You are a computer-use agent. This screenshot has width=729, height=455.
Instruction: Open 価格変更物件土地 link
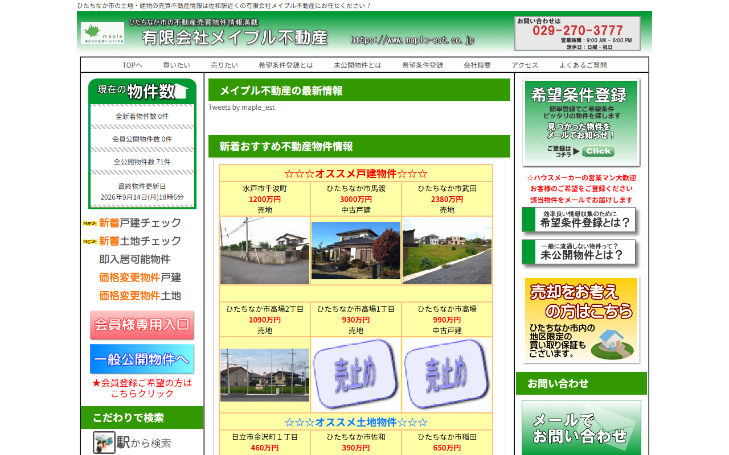[140, 296]
